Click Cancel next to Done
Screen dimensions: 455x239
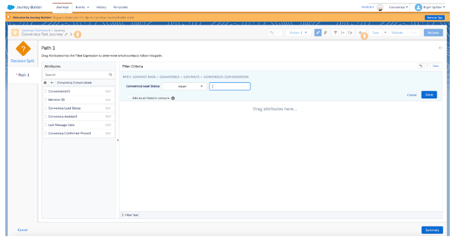[412, 95]
